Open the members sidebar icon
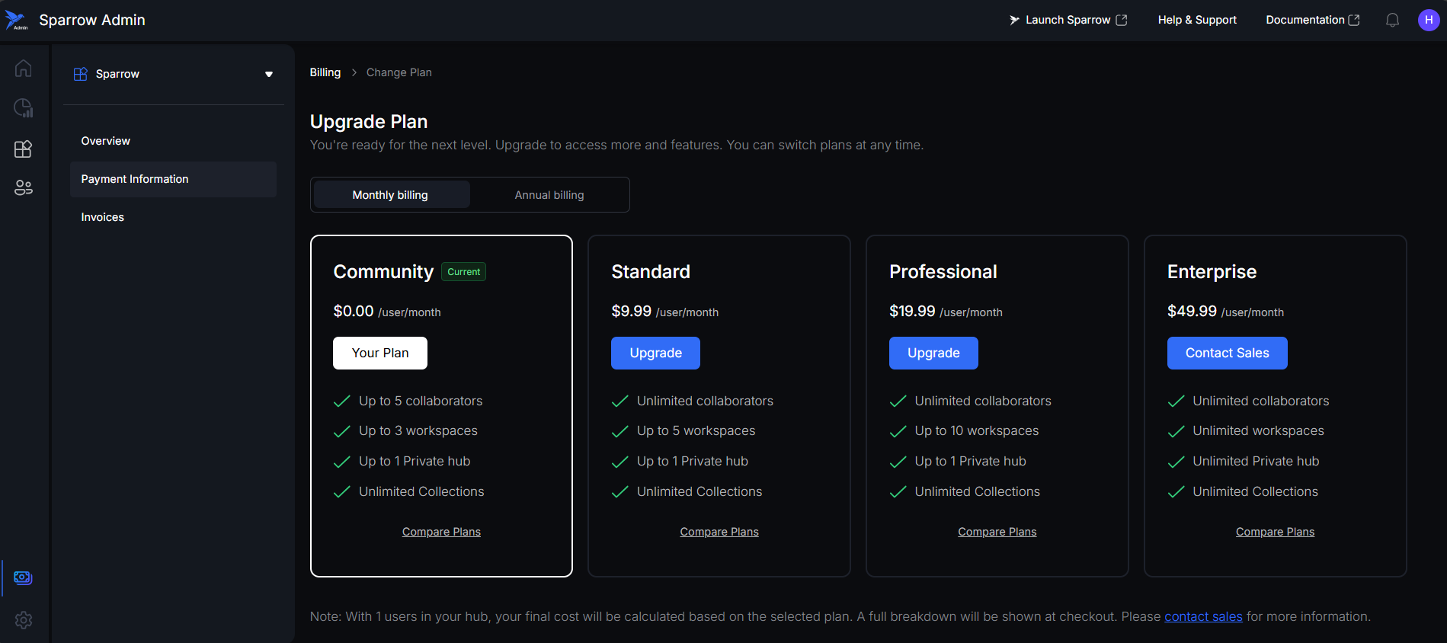The image size is (1447, 643). (x=24, y=187)
